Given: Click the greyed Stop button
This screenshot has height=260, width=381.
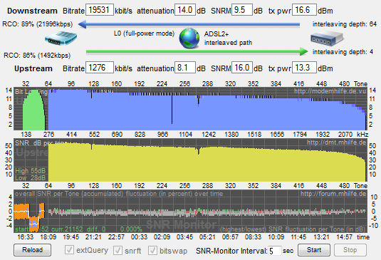Looking at the screenshot, I should click(x=350, y=250).
